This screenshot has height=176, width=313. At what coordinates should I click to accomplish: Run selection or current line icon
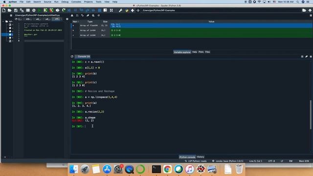(58, 10)
